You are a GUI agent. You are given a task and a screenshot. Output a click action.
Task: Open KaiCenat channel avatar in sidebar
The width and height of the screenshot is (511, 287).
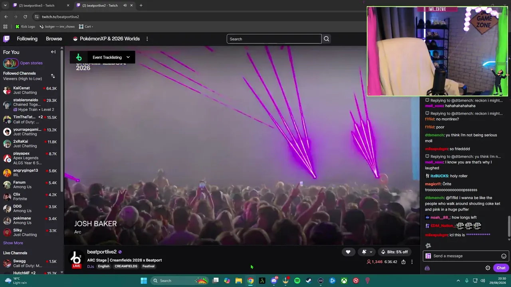click(7, 90)
